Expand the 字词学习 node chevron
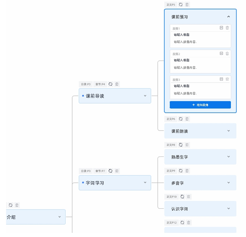246x237 pixels. (x=145, y=182)
